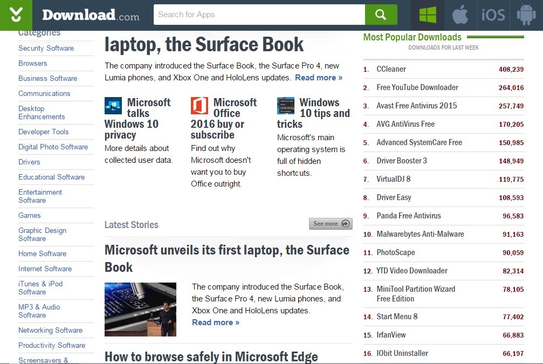Image resolution: width=543 pixels, height=364 pixels.
Task: Open AVG AntiVirus Free entry
Action: coord(405,124)
